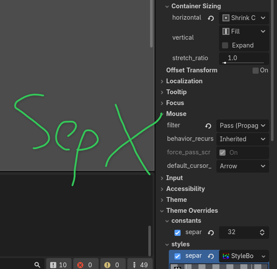The height and width of the screenshot is (269, 277).
Task: Toggle the errors filter showing 0
Action: [85, 265]
